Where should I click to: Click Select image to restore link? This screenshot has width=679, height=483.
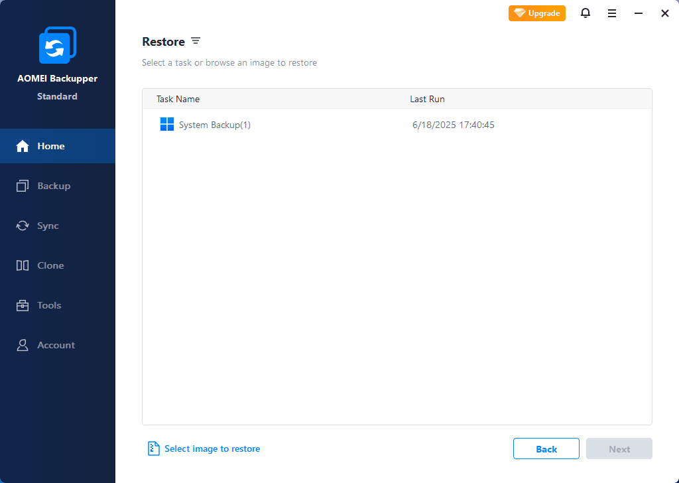(212, 448)
